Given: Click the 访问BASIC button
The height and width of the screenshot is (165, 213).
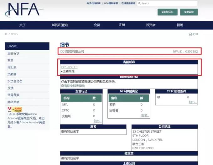Looking at the screenshot, I should 167,12.
